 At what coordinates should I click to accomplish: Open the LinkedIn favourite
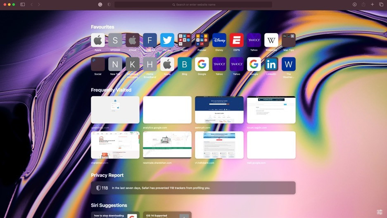coord(271,64)
